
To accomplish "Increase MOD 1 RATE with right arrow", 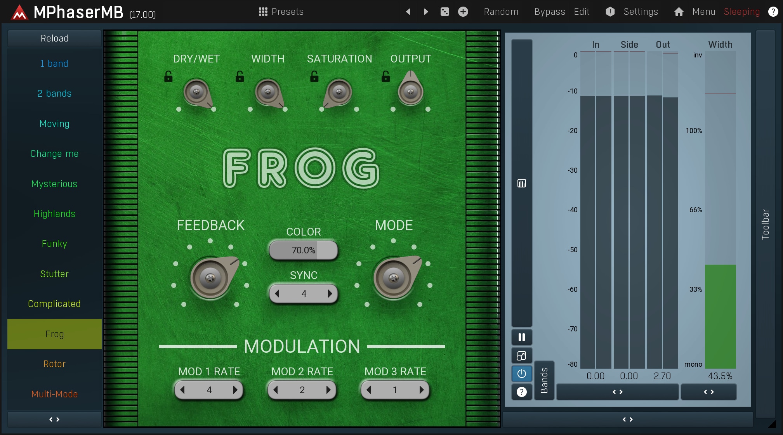I will (x=235, y=390).
